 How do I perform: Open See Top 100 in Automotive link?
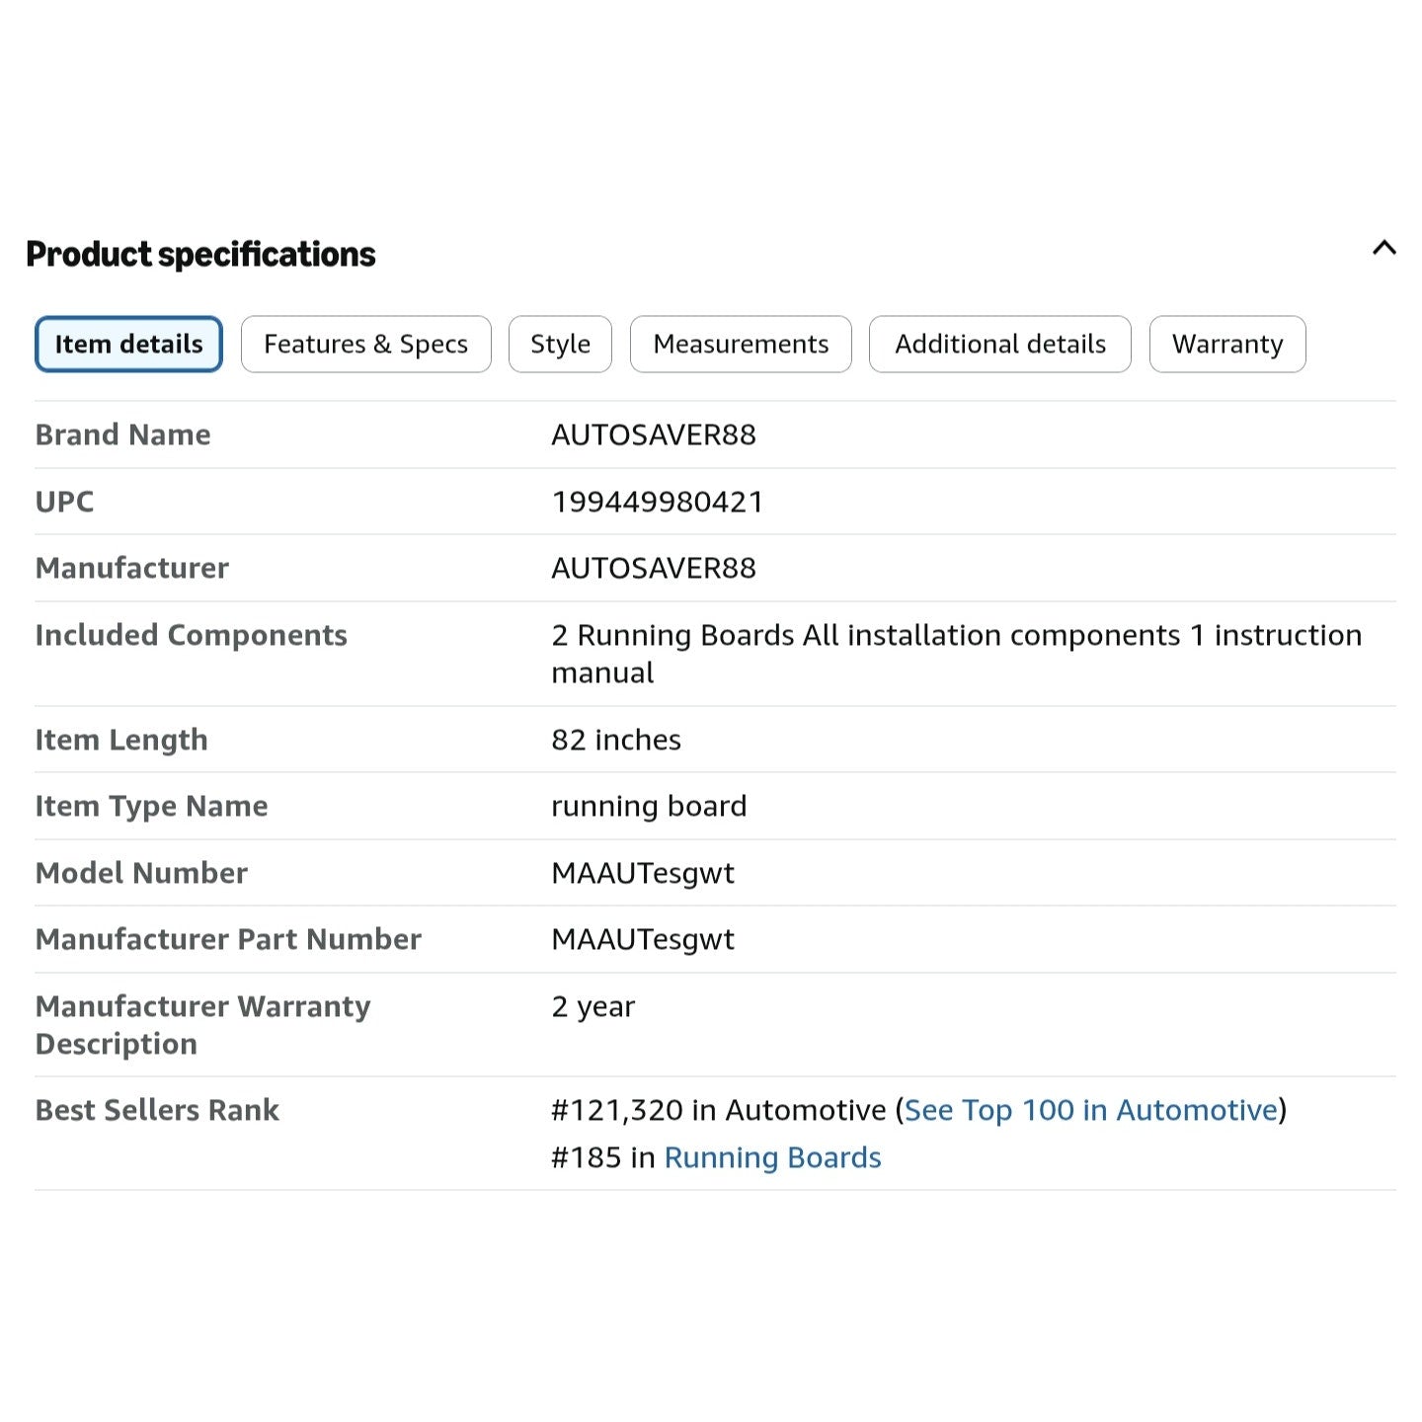1091,1110
